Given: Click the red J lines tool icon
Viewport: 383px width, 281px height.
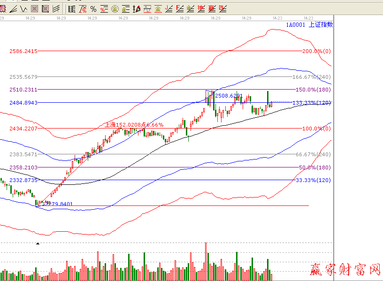Looking at the screenshot, I should click(x=169, y=9).
